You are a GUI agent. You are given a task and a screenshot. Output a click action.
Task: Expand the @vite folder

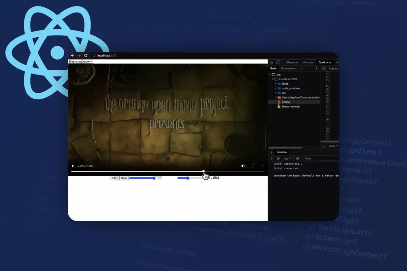(275, 84)
